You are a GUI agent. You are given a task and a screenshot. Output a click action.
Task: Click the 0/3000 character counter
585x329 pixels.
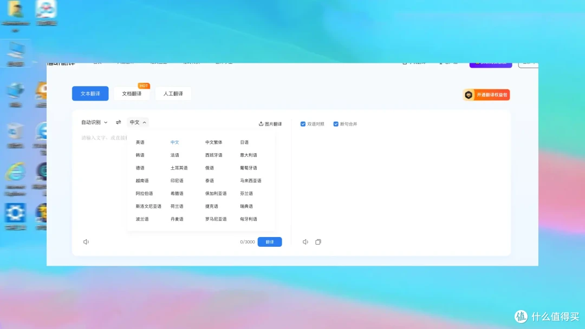point(248,242)
